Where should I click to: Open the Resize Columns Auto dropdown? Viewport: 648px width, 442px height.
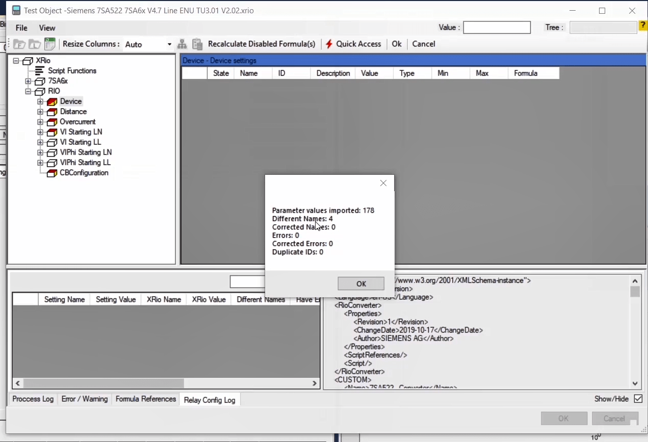pos(169,44)
